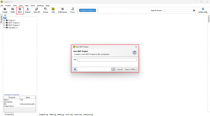Create an Empty project from toolbar
Image resolution: width=210 pixels, height=116 pixels.
point(5,10)
